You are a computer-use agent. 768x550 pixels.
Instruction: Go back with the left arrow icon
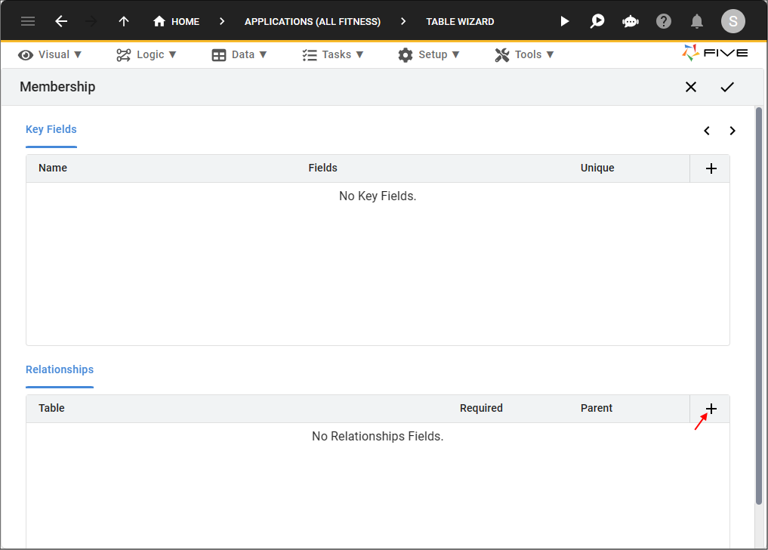(x=61, y=21)
